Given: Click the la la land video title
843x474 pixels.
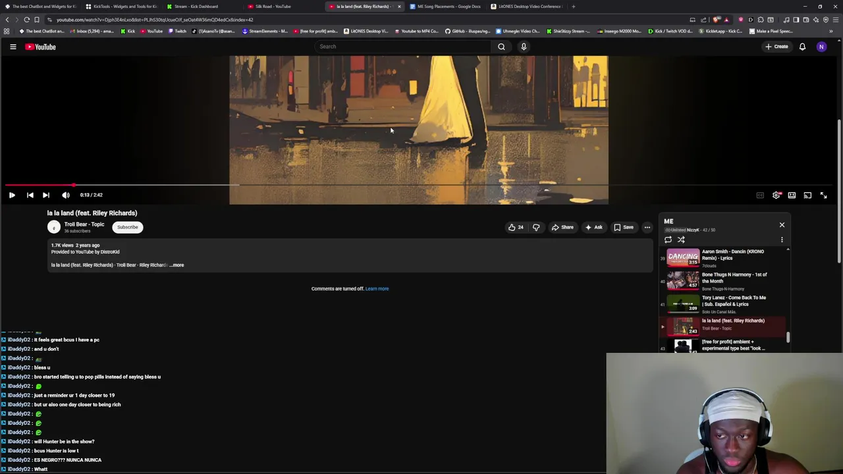Looking at the screenshot, I should click(x=92, y=213).
